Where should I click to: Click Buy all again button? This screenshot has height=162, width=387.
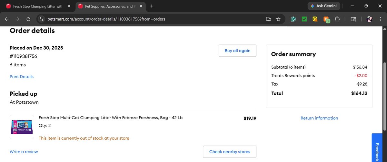237,51
